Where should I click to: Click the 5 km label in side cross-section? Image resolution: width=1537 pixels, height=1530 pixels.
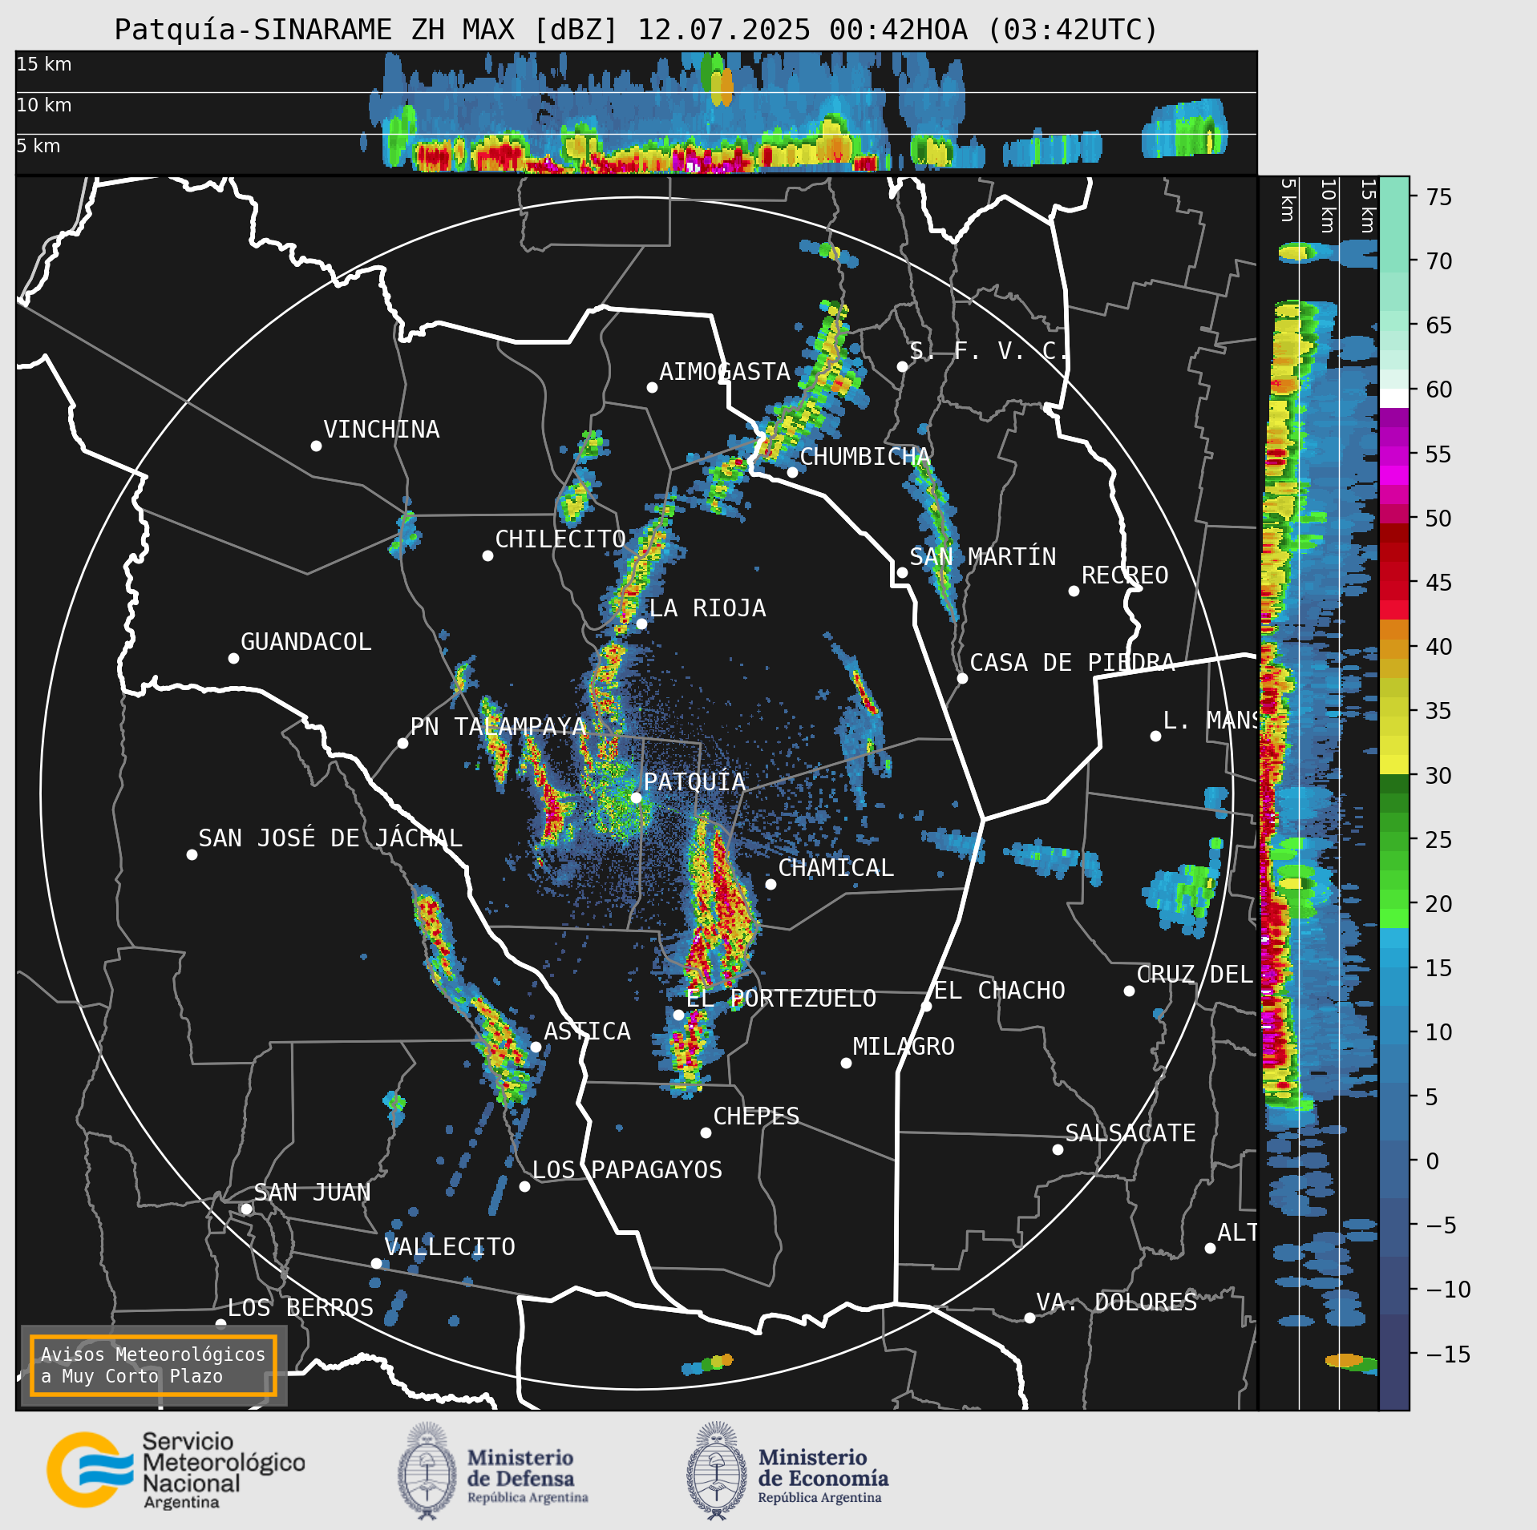[x=1288, y=200]
